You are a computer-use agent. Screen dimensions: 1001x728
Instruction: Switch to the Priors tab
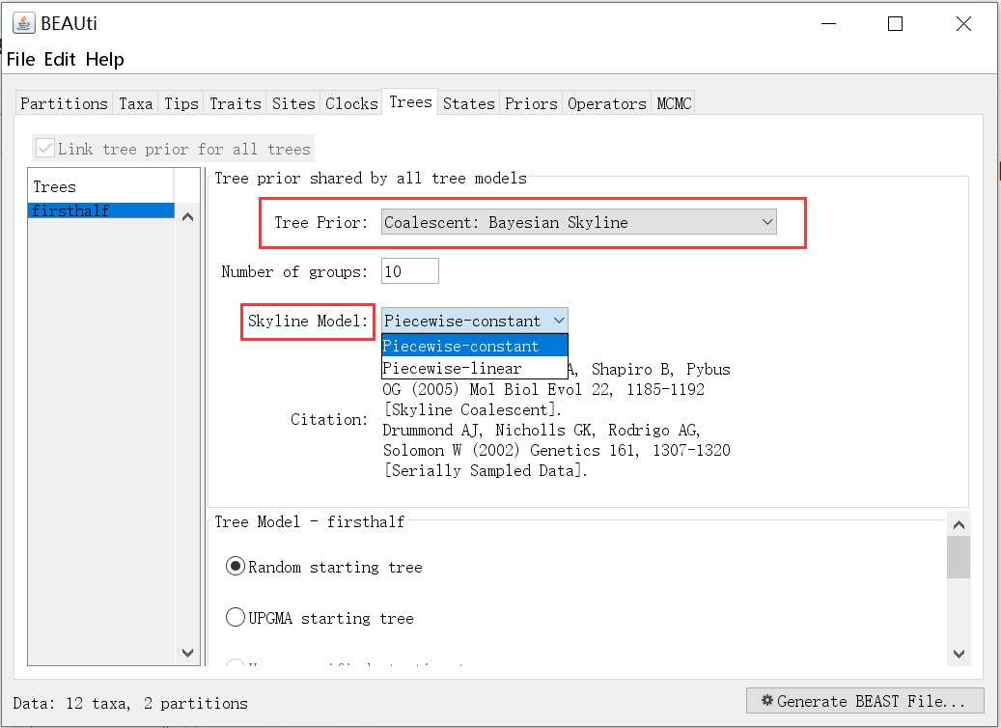tap(531, 103)
